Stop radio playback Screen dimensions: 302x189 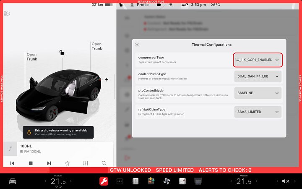pos(31,163)
